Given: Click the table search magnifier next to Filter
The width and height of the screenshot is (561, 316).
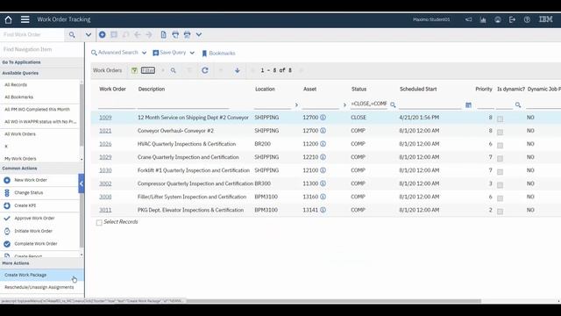Looking at the screenshot, I should tap(174, 70).
